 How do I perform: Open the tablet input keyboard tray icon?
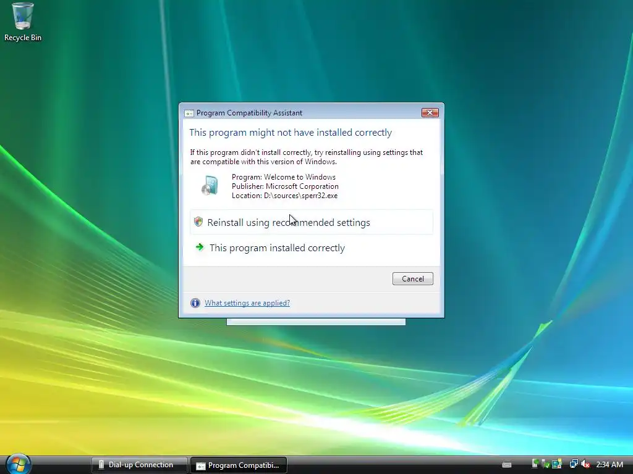507,465
